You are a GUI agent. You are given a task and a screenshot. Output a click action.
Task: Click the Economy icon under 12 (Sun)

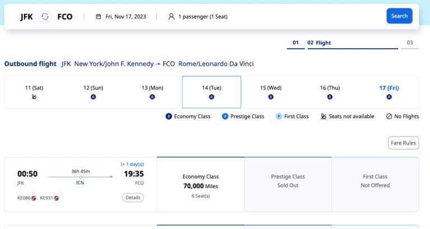pyautogui.click(x=93, y=97)
